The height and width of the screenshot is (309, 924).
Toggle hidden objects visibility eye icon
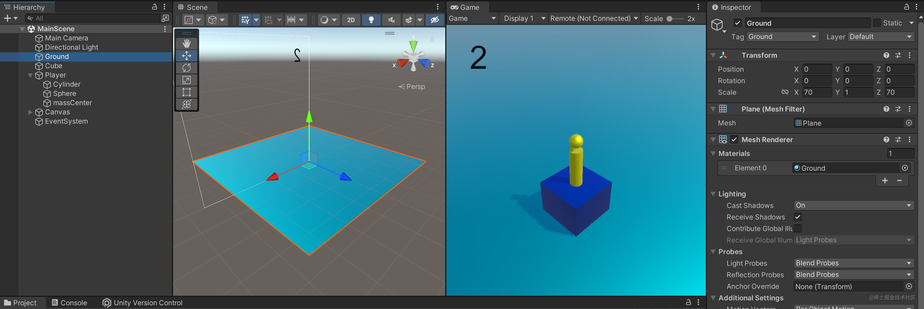(435, 20)
